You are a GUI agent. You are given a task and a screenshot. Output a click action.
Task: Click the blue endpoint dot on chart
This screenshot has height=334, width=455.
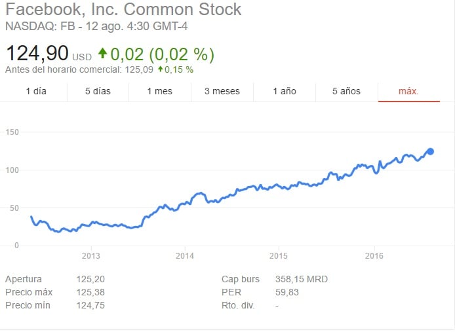pyautogui.click(x=430, y=151)
